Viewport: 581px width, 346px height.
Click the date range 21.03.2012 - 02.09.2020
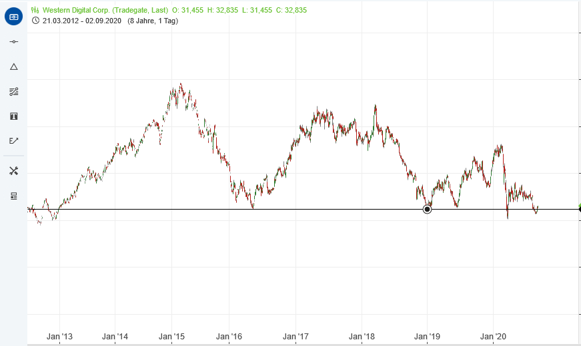pos(82,21)
